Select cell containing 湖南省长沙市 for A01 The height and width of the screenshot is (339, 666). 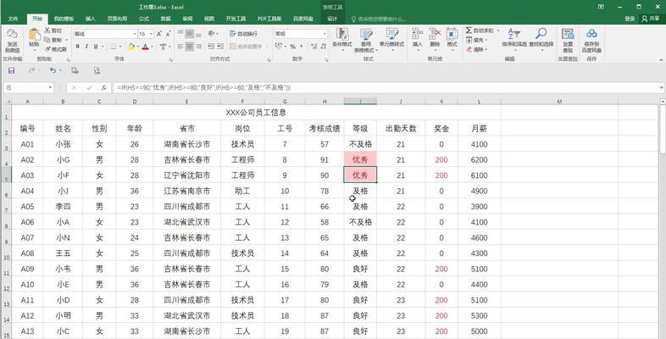coord(187,144)
